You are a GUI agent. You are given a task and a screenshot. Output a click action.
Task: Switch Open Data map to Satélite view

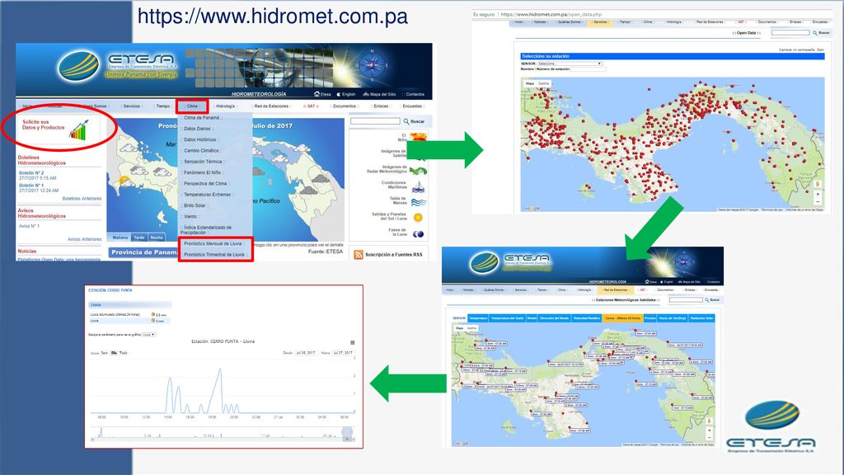[544, 83]
